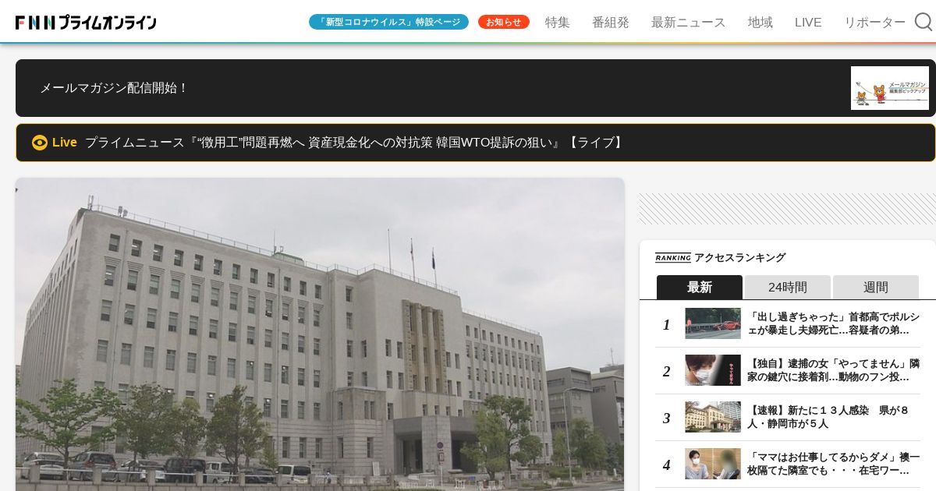Open the 【独自】逮捕の女 article headline
This screenshot has height=491, width=936.
tap(833, 370)
